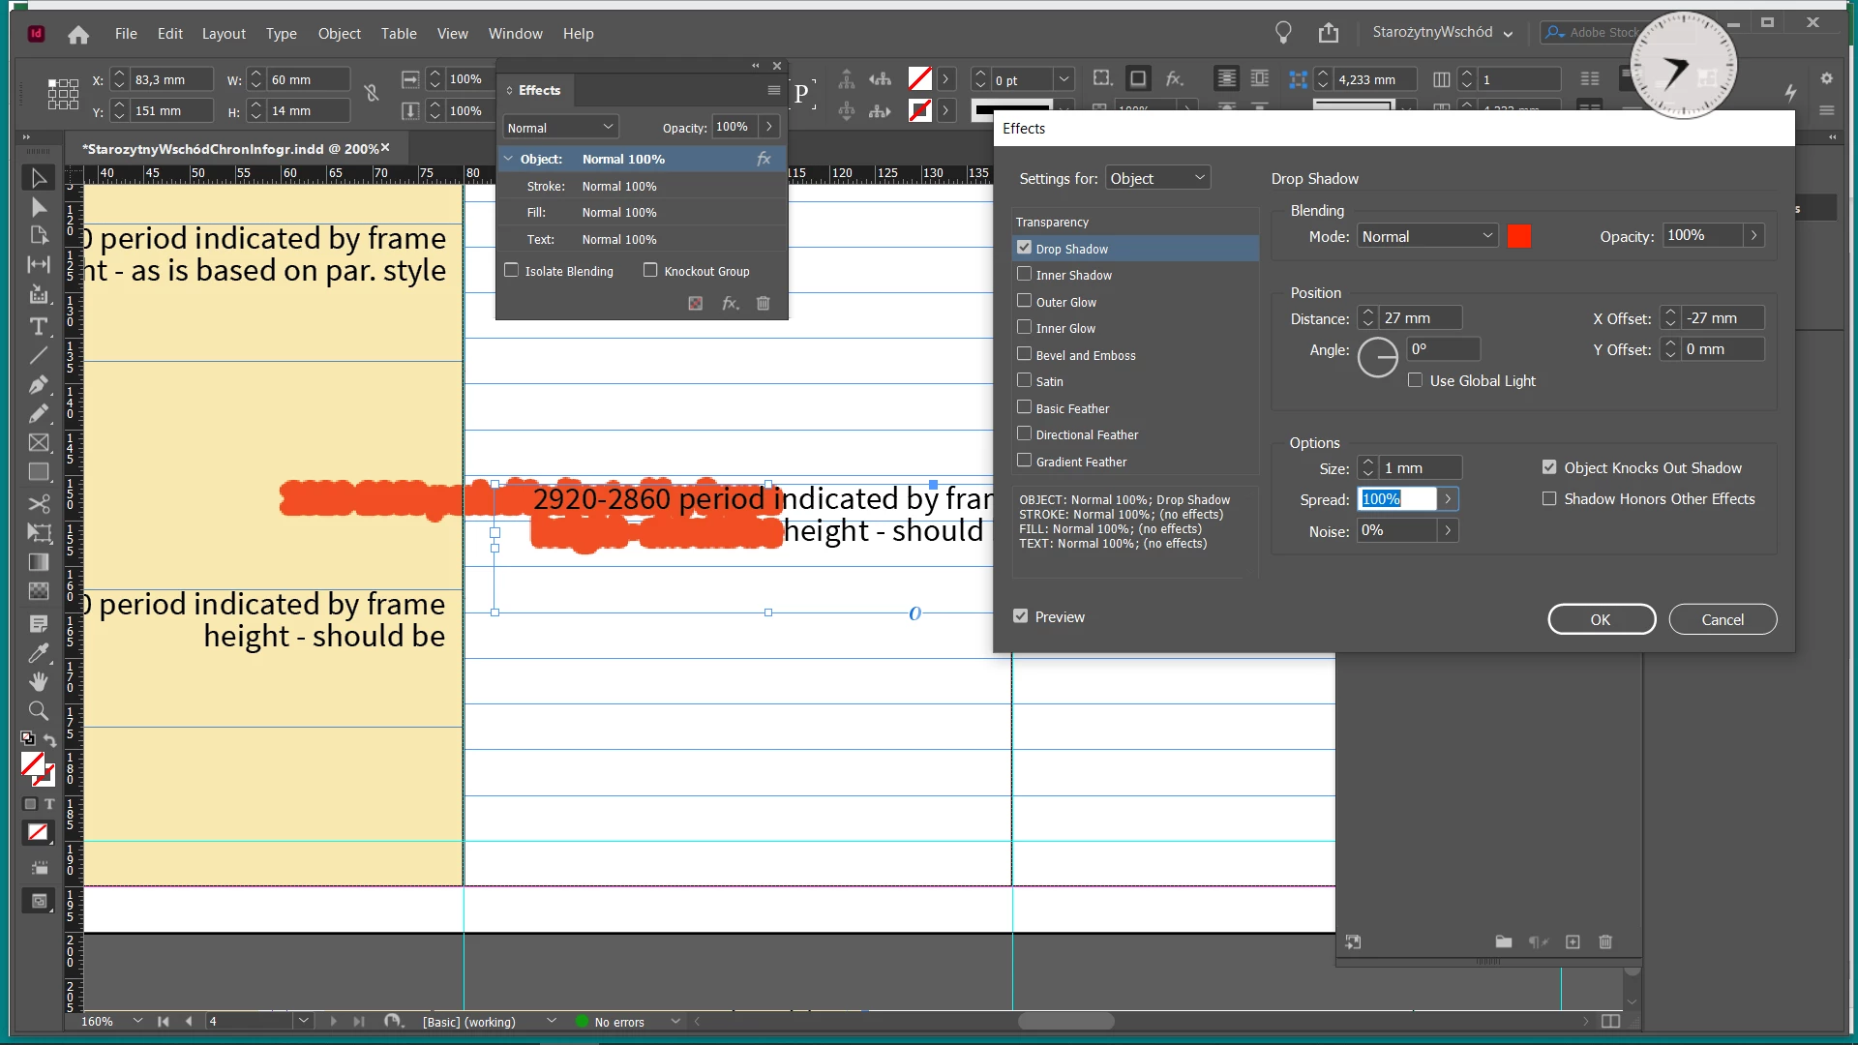1858x1045 pixels.
Task: Click the trash icon in Effects panel
Action: coord(763,303)
